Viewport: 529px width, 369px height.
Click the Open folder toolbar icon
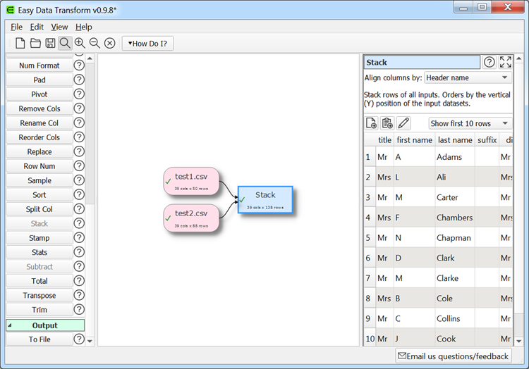click(x=35, y=43)
